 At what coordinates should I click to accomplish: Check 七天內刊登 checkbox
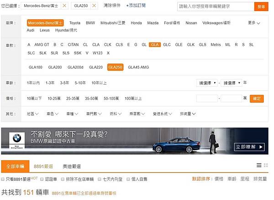click(100, 179)
